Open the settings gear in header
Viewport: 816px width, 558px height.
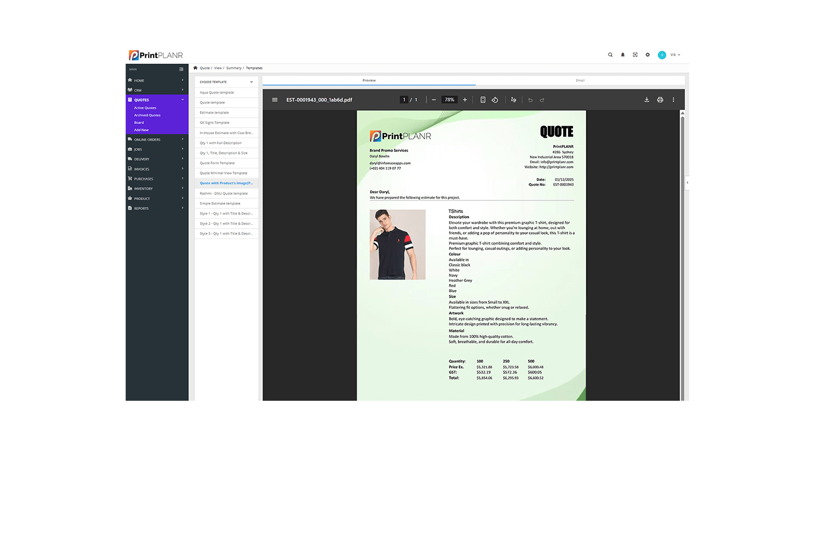click(x=648, y=55)
